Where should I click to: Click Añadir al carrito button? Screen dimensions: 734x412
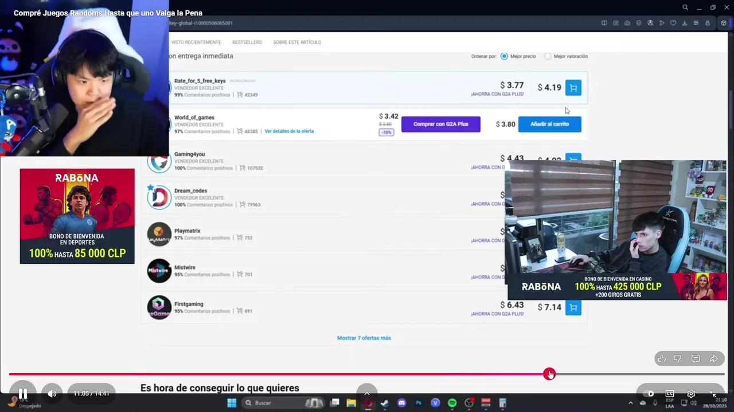(x=549, y=124)
